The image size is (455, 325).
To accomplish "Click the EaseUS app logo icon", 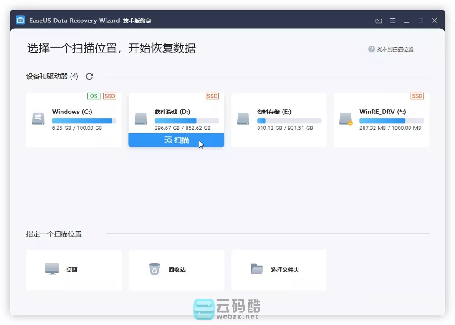I will [x=20, y=21].
